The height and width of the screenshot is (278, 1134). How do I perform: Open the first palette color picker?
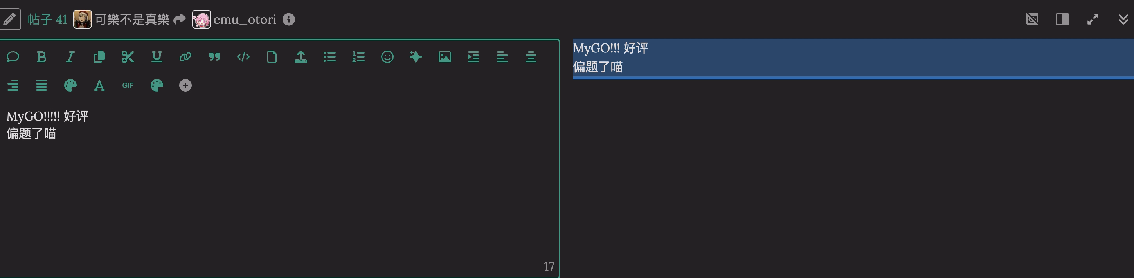[70, 85]
